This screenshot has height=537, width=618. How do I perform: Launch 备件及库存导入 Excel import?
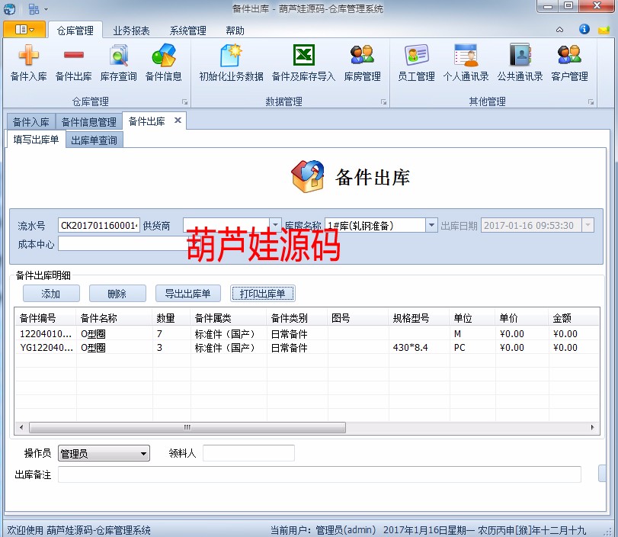303,57
